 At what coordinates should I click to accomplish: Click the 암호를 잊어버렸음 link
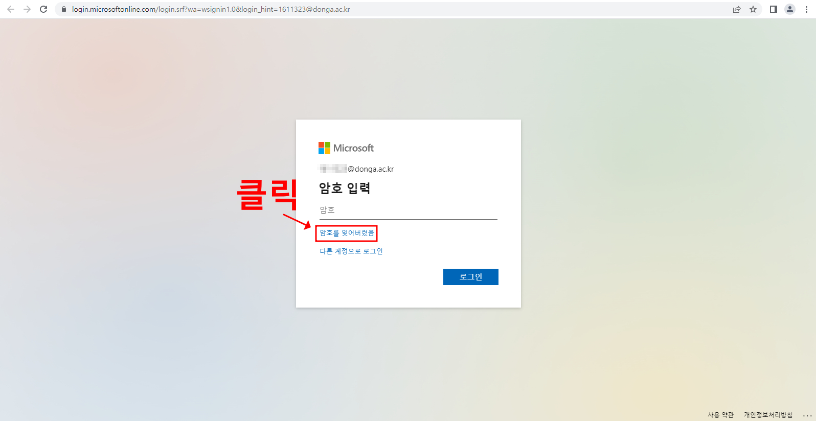pos(347,233)
